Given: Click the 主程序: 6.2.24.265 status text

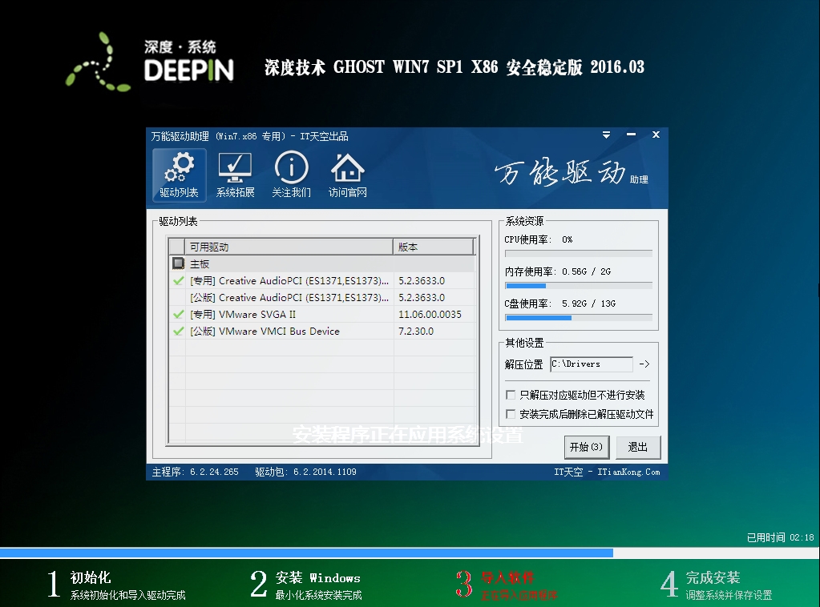Looking at the screenshot, I should pos(195,472).
